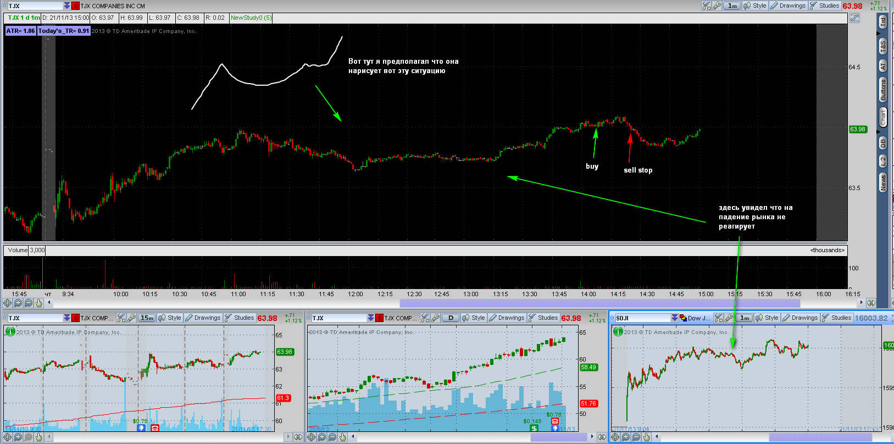Open the Trd sidebar tab
894x444 pixels.
[x=883, y=23]
